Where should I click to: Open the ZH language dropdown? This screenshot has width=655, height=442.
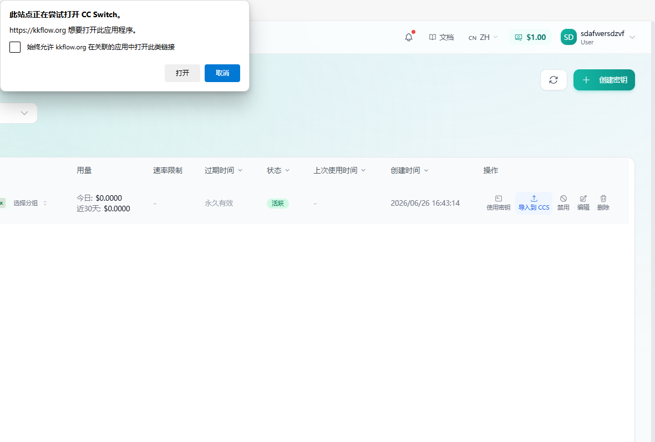coord(483,37)
